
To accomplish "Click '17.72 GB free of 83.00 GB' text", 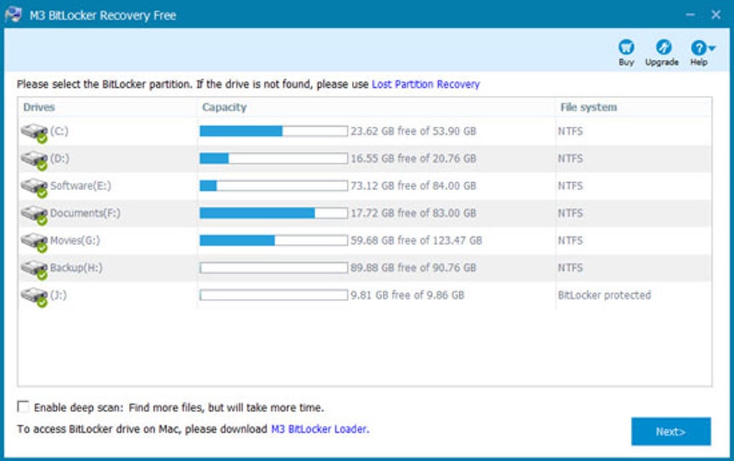I will pos(413,213).
